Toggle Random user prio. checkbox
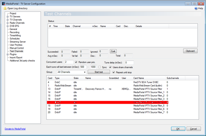Image resolution: width=206 pixels, height=136 pixels. pyautogui.click(x=76, y=62)
